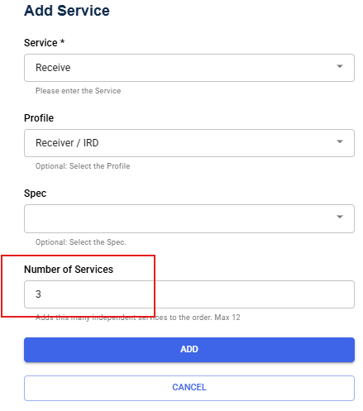This screenshot has width=363, height=411.
Task: Click the 'Spec' field label
Action: point(35,194)
